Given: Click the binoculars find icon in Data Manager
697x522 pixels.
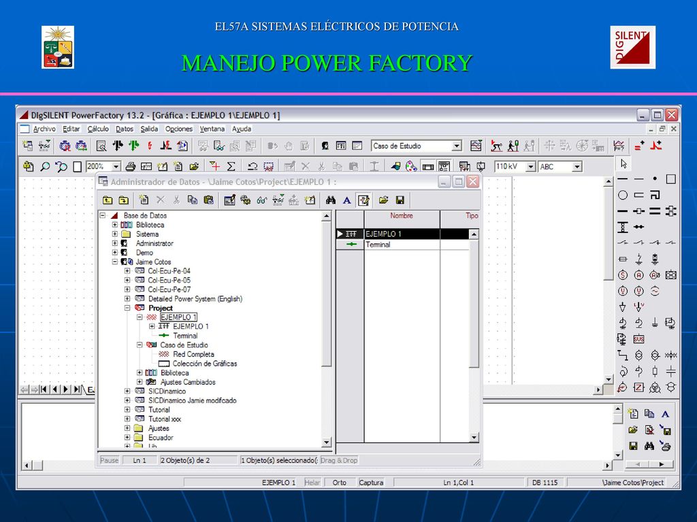Looking at the screenshot, I should pyautogui.click(x=330, y=201).
